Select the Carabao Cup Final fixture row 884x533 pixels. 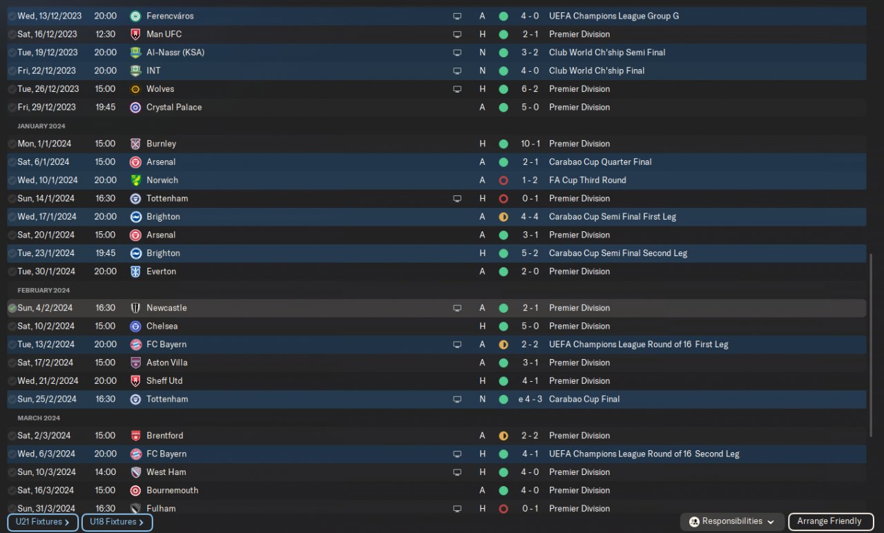pyautogui.click(x=436, y=399)
